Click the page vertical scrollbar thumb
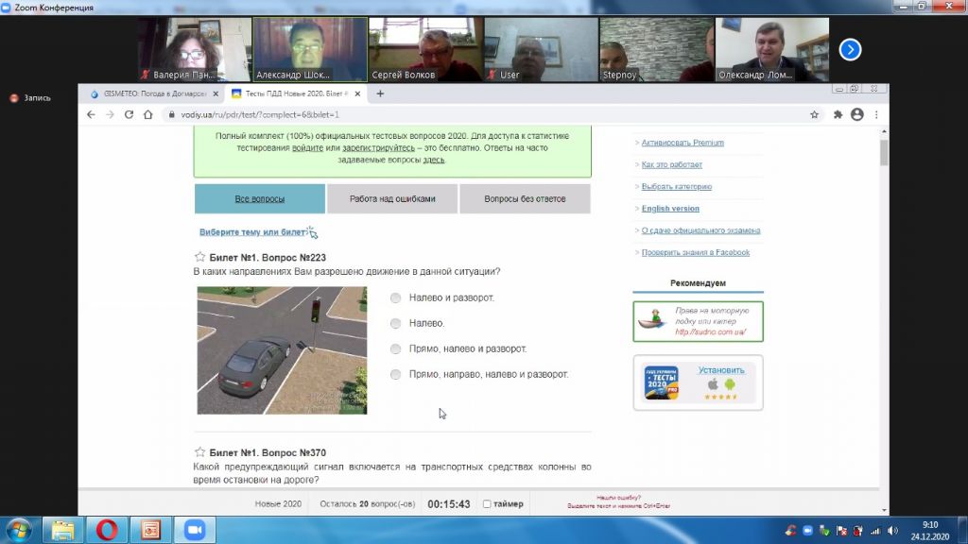Image resolution: width=968 pixels, height=544 pixels. [884, 152]
